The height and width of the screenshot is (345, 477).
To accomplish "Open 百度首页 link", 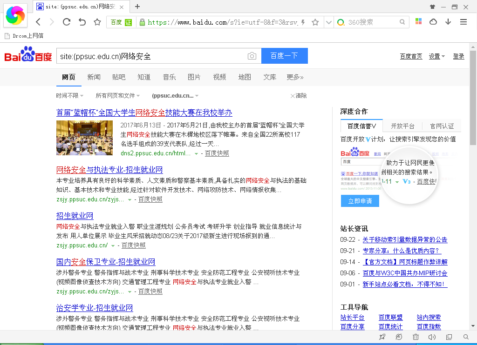I will tap(411, 56).
